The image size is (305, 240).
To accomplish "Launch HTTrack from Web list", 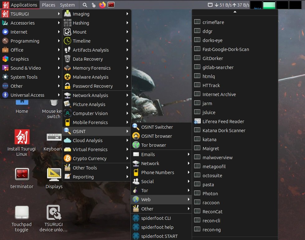I will point(235,85).
